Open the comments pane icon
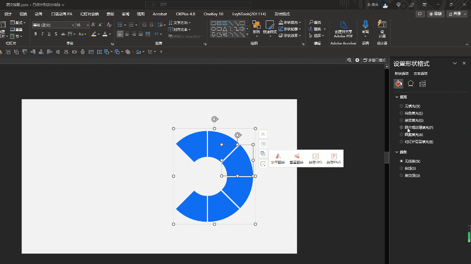Image resolution: width=471 pixels, height=264 pixels. (x=420, y=14)
